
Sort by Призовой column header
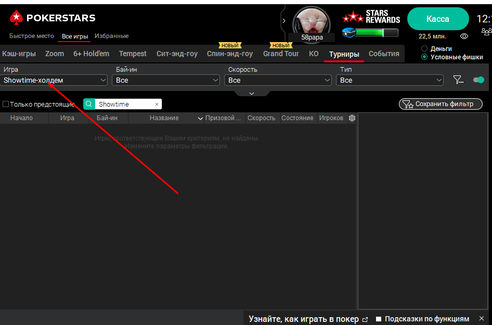tap(223, 118)
